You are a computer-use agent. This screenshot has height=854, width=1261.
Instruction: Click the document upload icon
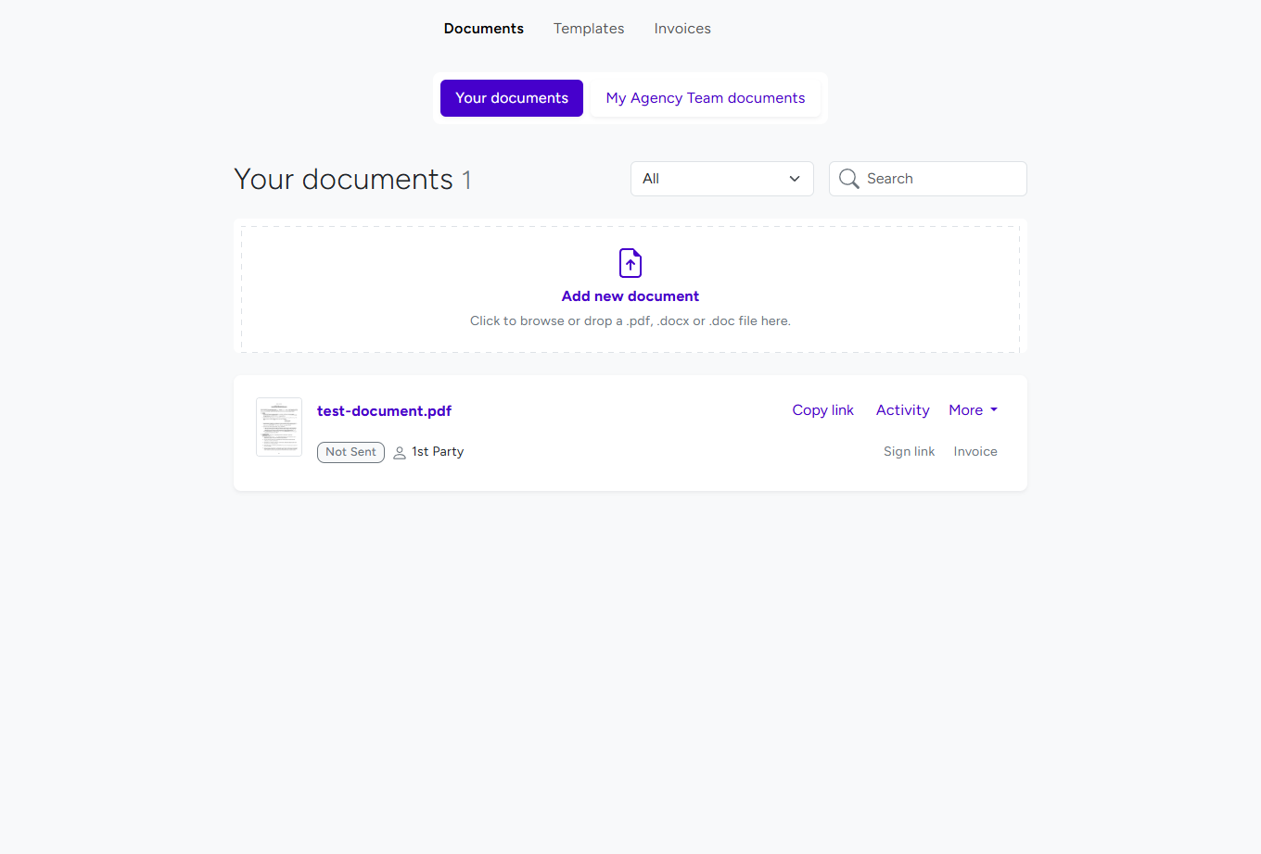(630, 263)
